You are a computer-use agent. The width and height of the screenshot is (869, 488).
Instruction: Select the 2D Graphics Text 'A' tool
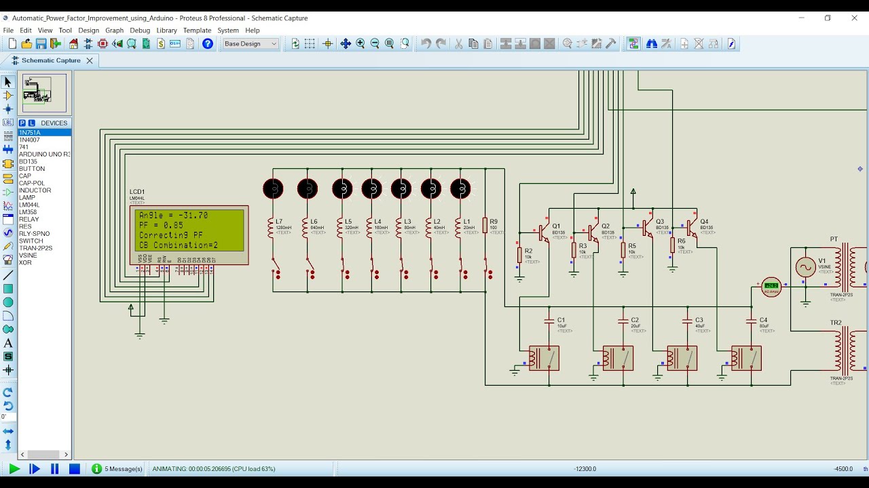point(8,343)
